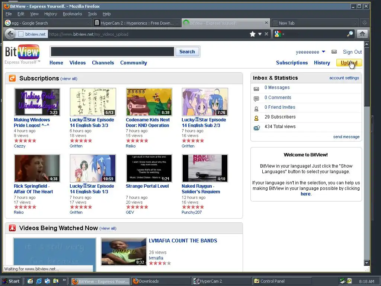Go to the Videos navigation link
The height and width of the screenshot is (286, 381).
click(77, 63)
